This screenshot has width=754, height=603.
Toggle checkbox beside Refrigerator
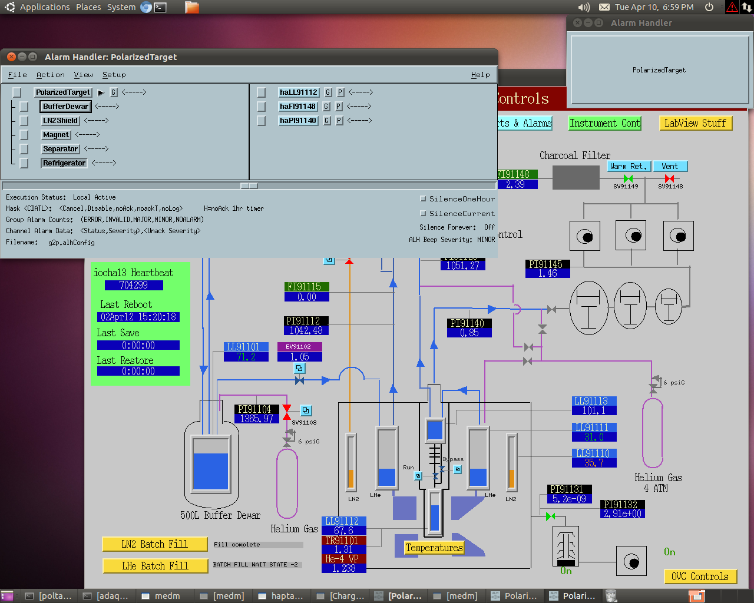click(24, 163)
